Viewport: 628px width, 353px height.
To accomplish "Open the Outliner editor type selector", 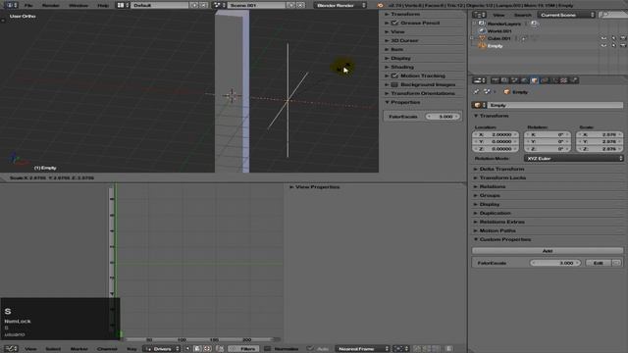I will click(479, 15).
